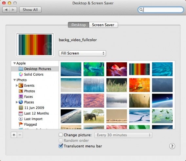This screenshot has height=161, width=186.
Task: Select the cracked ice river thumbnail
Action: [139, 116]
